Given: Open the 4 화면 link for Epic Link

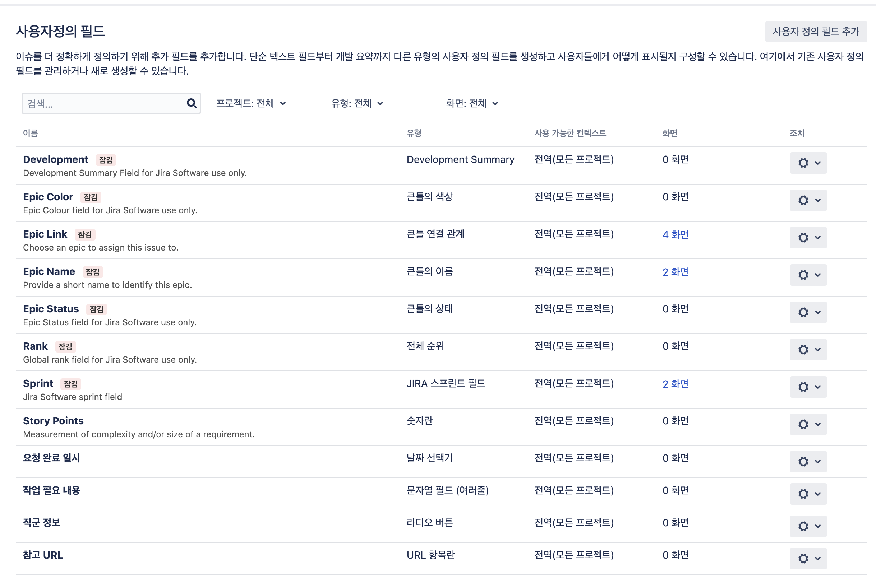Looking at the screenshot, I should coord(675,235).
